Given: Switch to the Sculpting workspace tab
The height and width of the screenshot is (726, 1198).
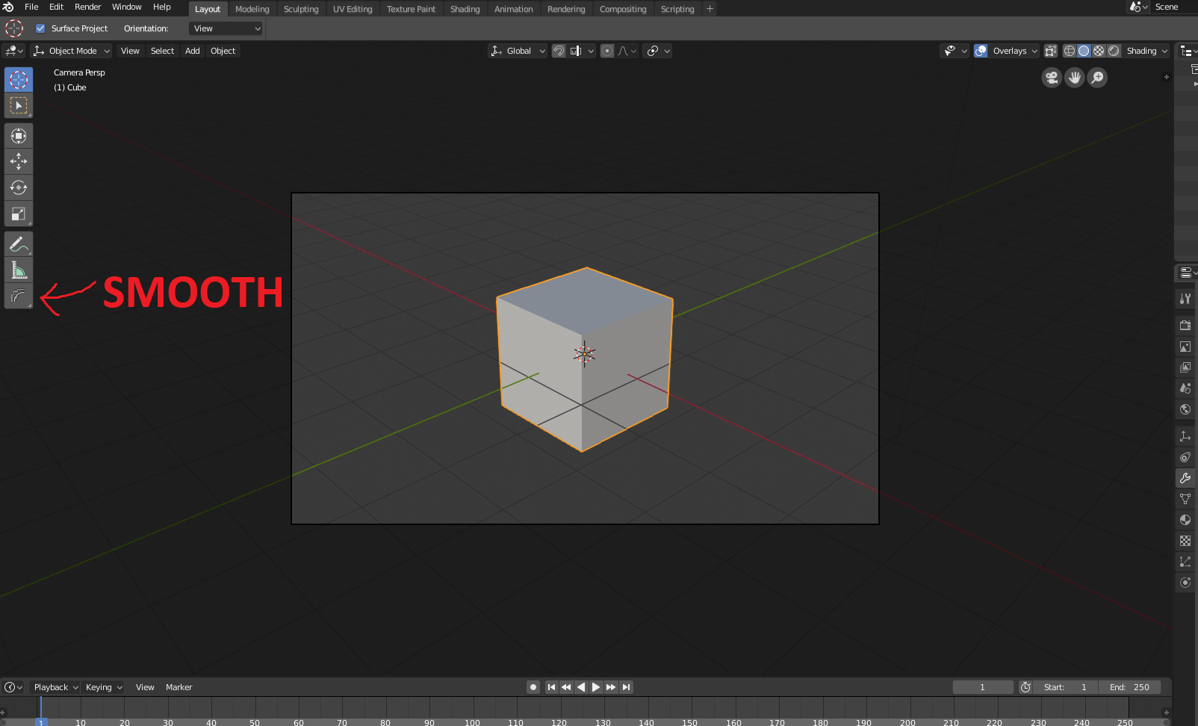Looking at the screenshot, I should click(x=301, y=9).
